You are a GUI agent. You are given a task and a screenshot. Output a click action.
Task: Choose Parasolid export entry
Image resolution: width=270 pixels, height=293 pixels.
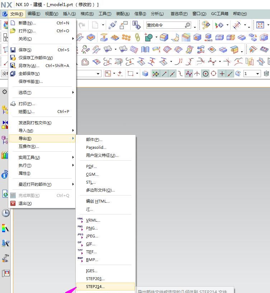pos(96,147)
